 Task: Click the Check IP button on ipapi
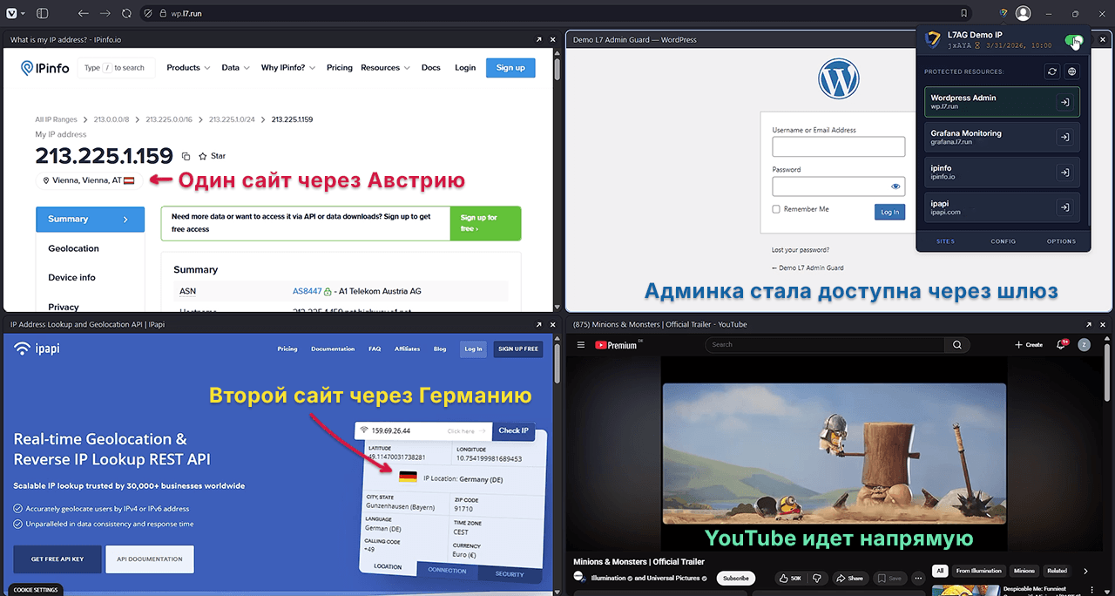point(512,430)
